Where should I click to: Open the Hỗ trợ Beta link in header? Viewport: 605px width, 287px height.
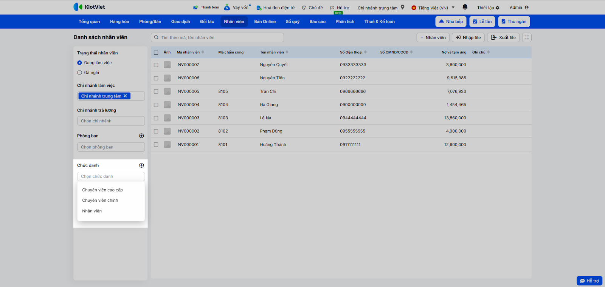[340, 8]
